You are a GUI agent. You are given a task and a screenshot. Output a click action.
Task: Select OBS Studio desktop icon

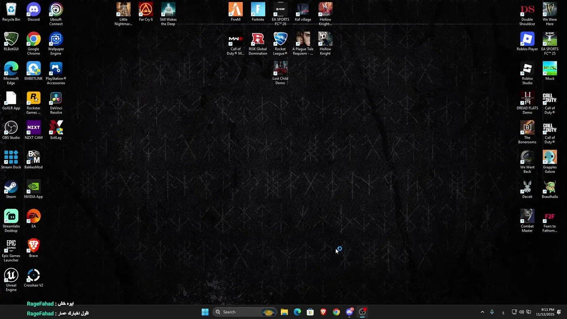point(11,131)
